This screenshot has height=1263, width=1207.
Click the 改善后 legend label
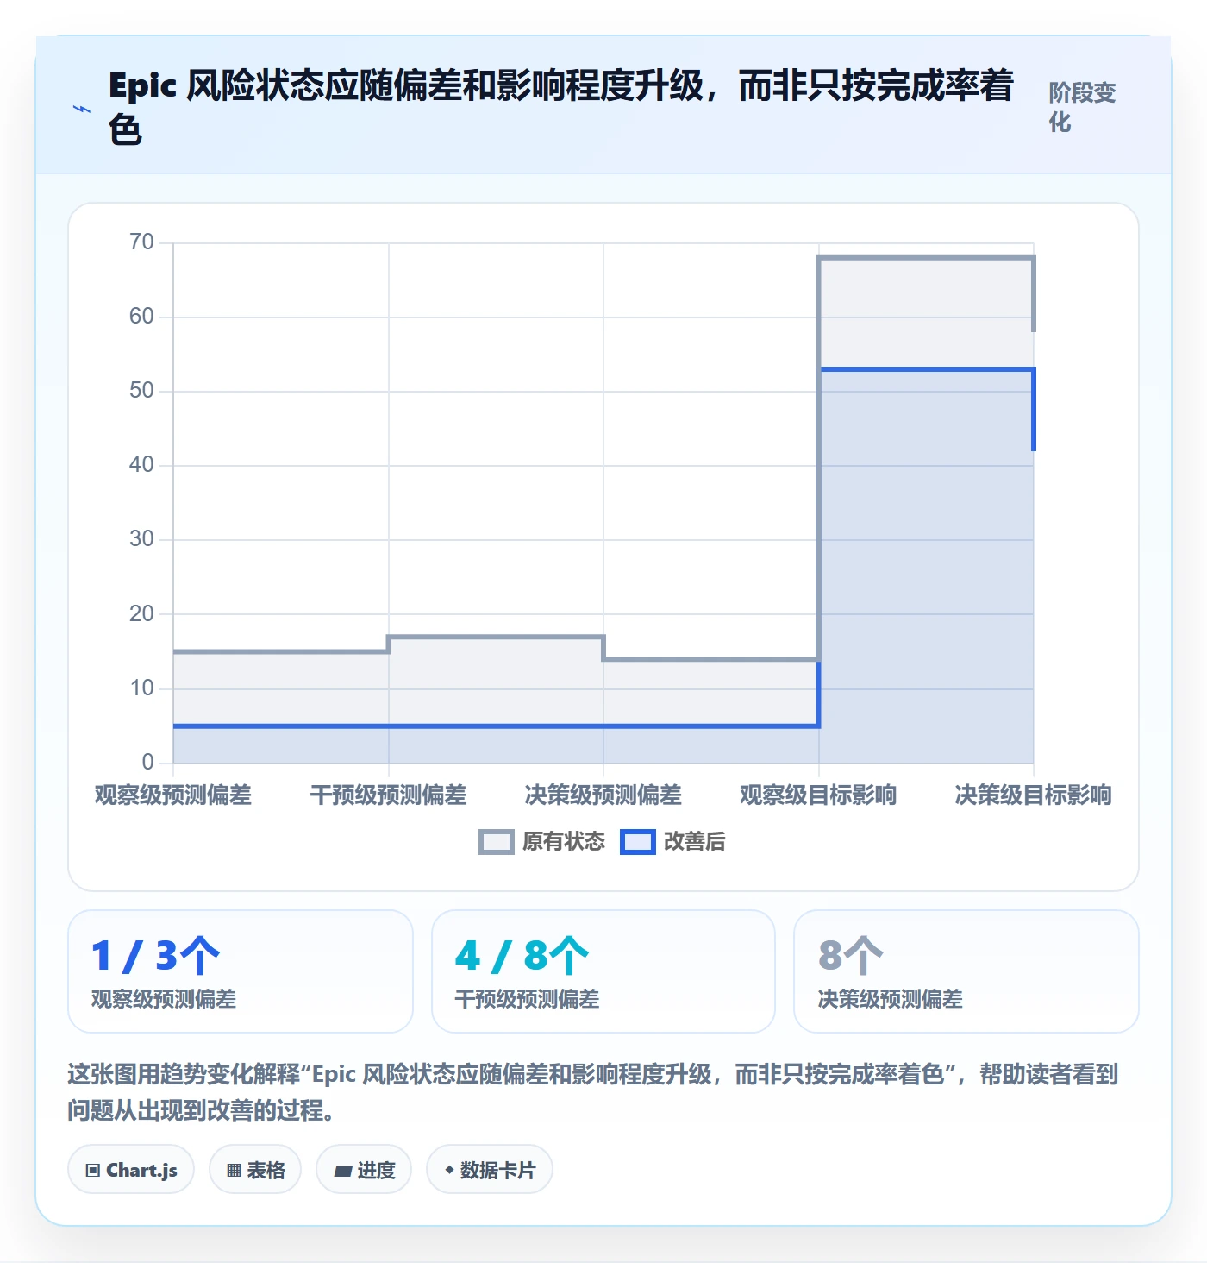(x=695, y=842)
